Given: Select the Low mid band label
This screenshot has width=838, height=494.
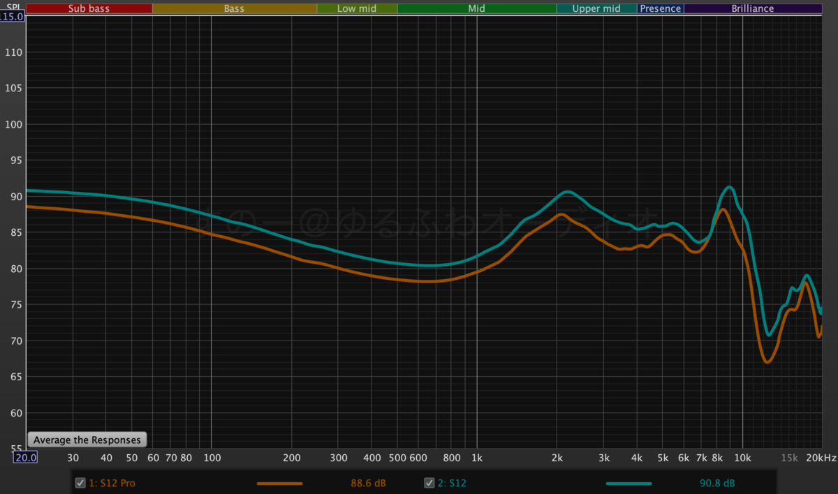Looking at the screenshot, I should point(357,8).
